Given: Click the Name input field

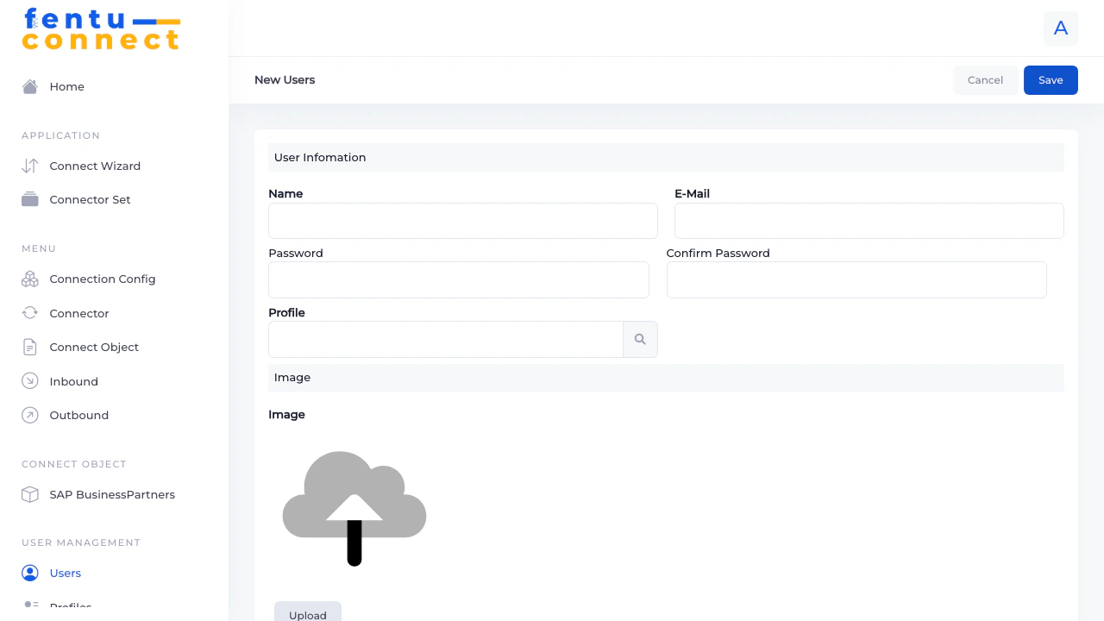Looking at the screenshot, I should click(x=462, y=221).
